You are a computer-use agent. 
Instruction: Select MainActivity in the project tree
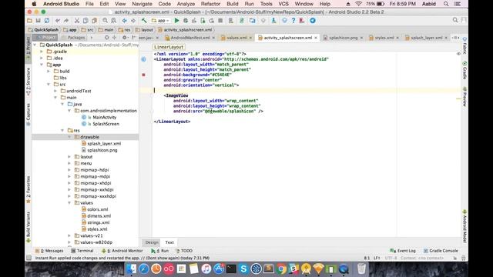coord(105,117)
